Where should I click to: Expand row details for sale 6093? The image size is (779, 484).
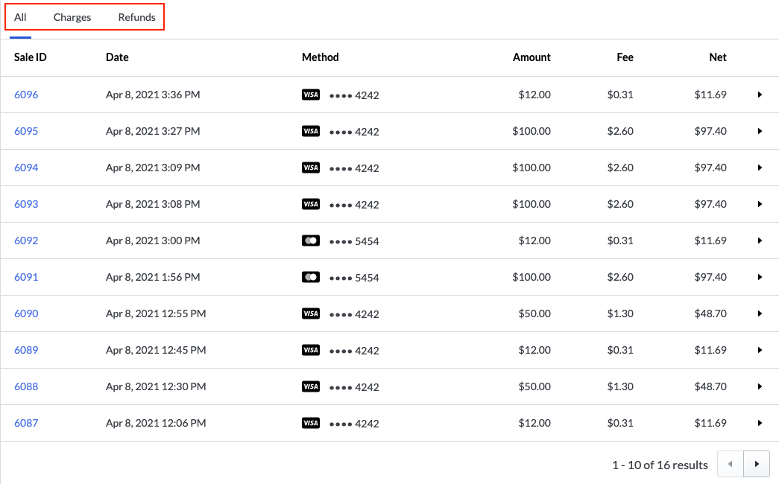tap(760, 204)
